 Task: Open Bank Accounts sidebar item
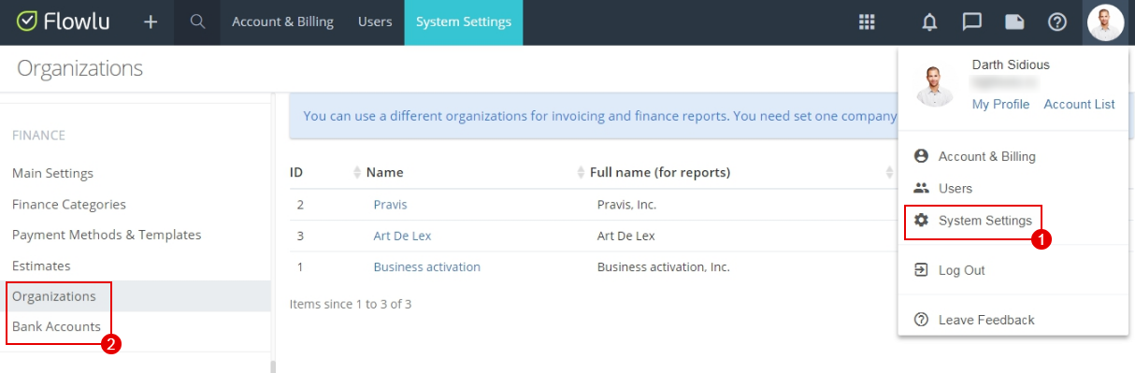pyautogui.click(x=56, y=326)
